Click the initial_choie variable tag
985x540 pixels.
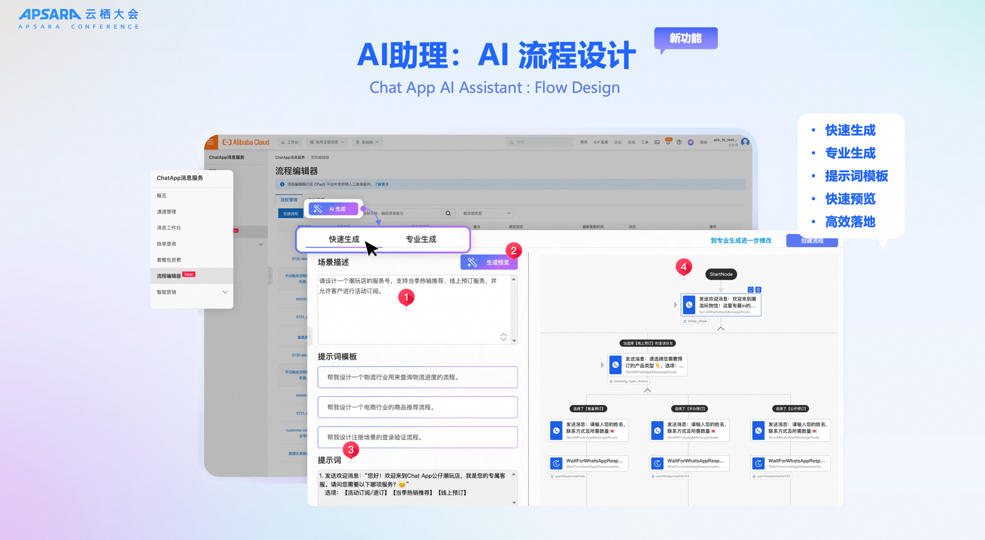[x=695, y=321]
